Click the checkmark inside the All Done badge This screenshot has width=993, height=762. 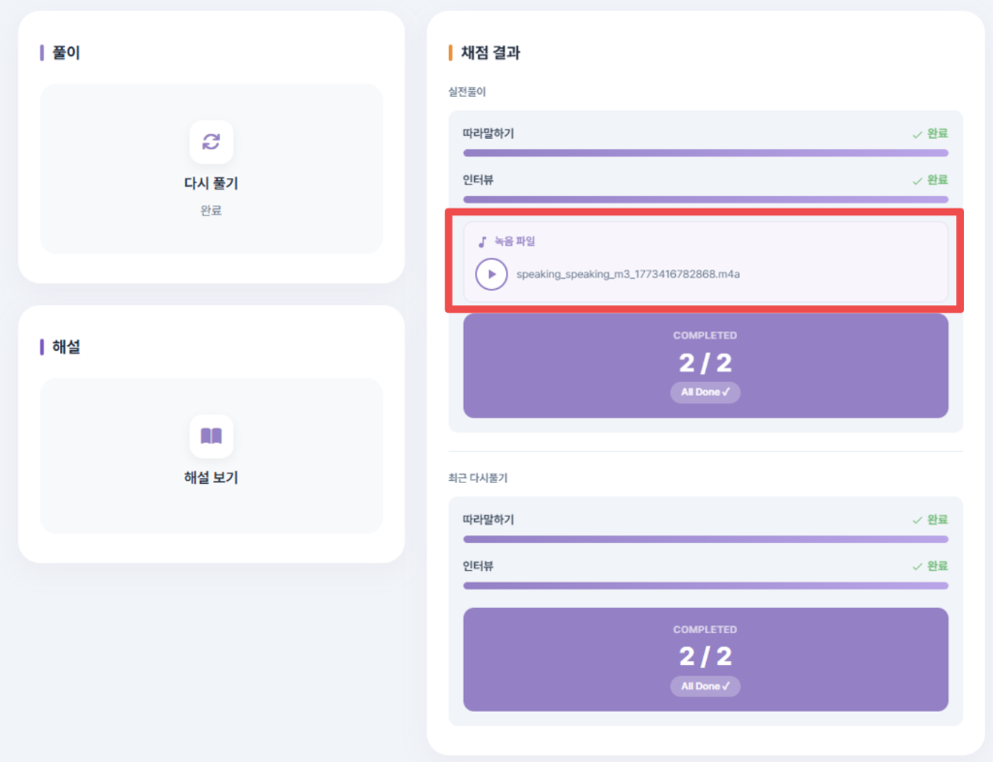pos(726,393)
